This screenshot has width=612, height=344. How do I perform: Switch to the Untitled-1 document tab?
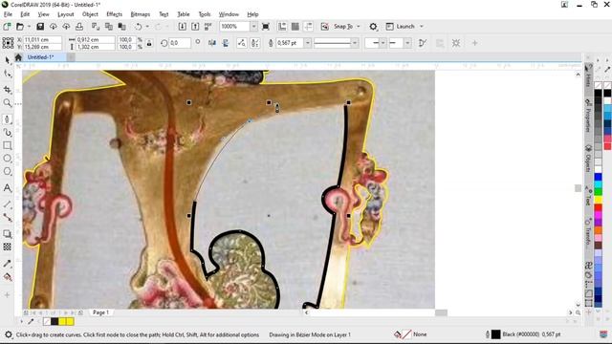click(x=40, y=57)
